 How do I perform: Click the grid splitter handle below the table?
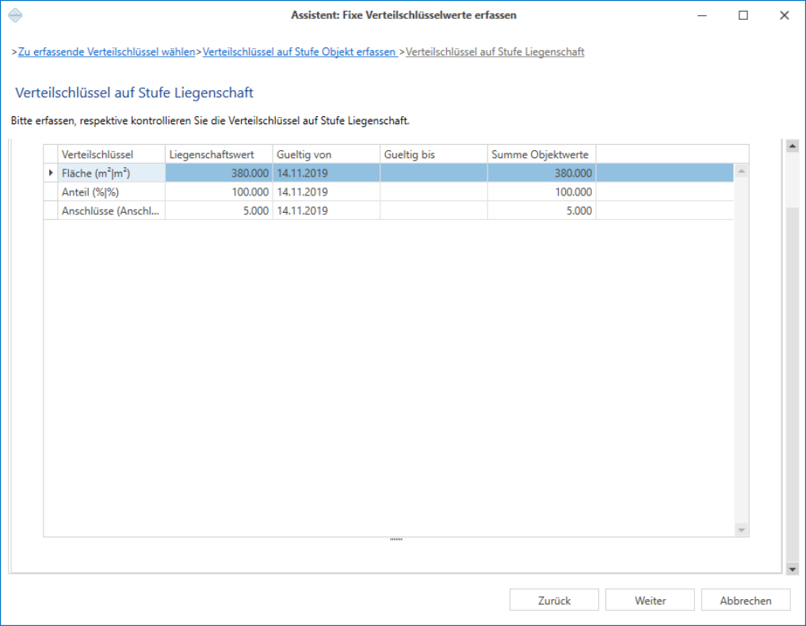click(x=396, y=539)
